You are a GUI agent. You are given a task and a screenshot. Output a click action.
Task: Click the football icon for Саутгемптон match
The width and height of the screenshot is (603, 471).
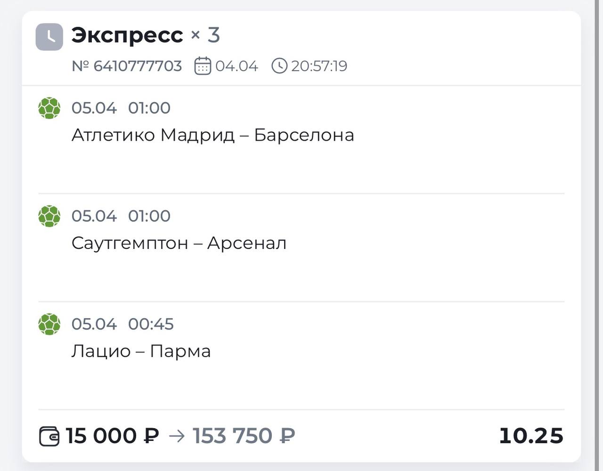point(49,216)
